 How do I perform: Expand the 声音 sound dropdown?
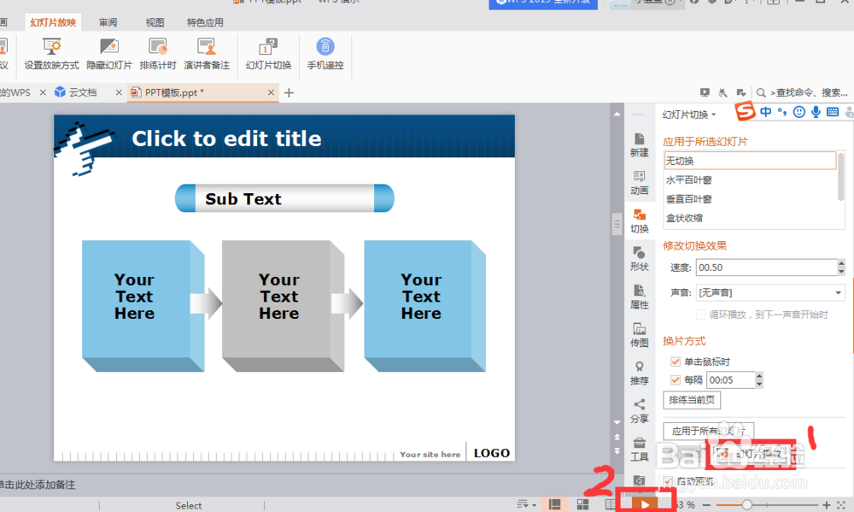tap(839, 293)
